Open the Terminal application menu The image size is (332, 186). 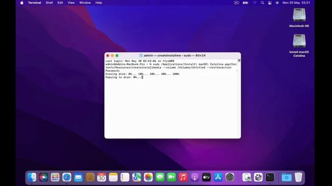pos(35,3)
